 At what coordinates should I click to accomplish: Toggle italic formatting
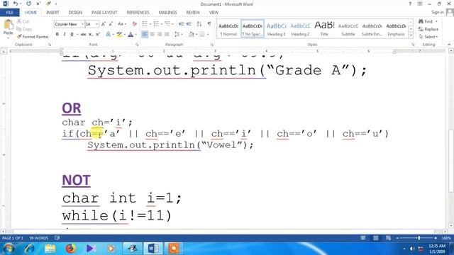click(x=65, y=35)
